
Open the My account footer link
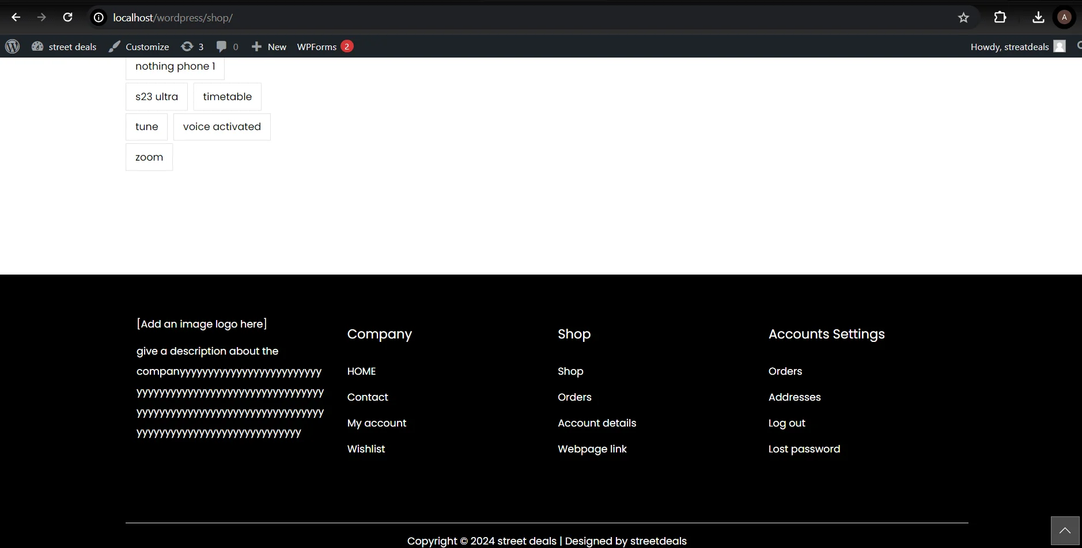coord(377,423)
